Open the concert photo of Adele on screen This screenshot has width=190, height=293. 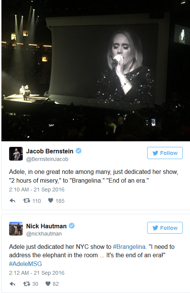(x=96, y=70)
